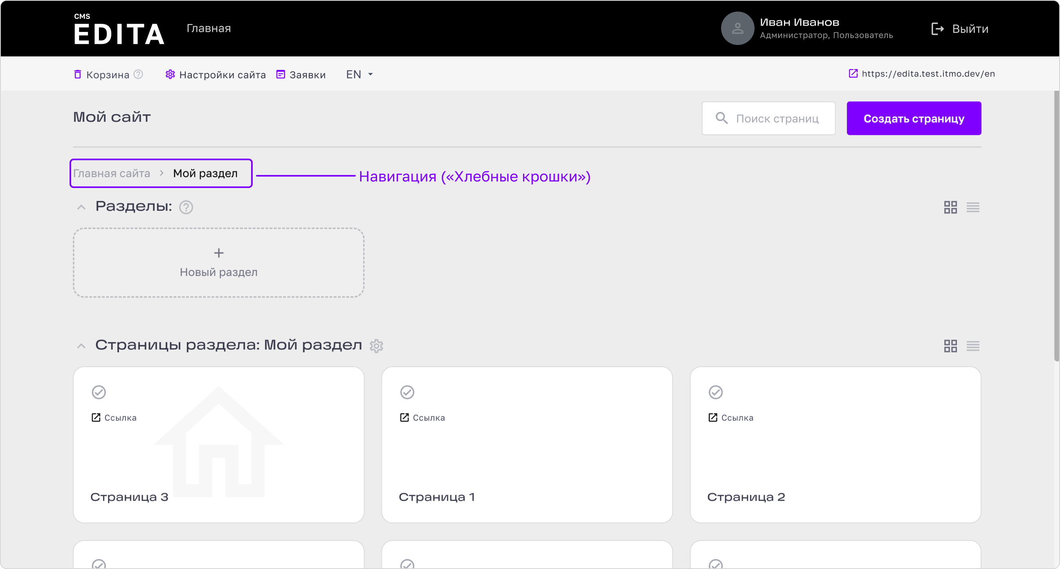Open Ссылка text on Страница 3 card
This screenshot has height=569, width=1060.
(120, 418)
